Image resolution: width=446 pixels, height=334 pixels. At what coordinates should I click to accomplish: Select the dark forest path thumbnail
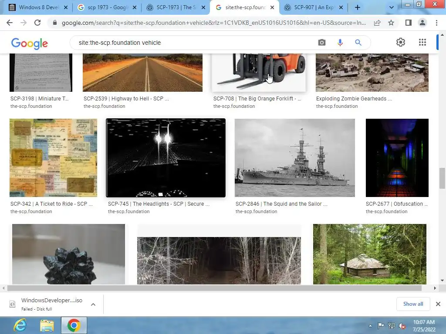[x=219, y=261]
